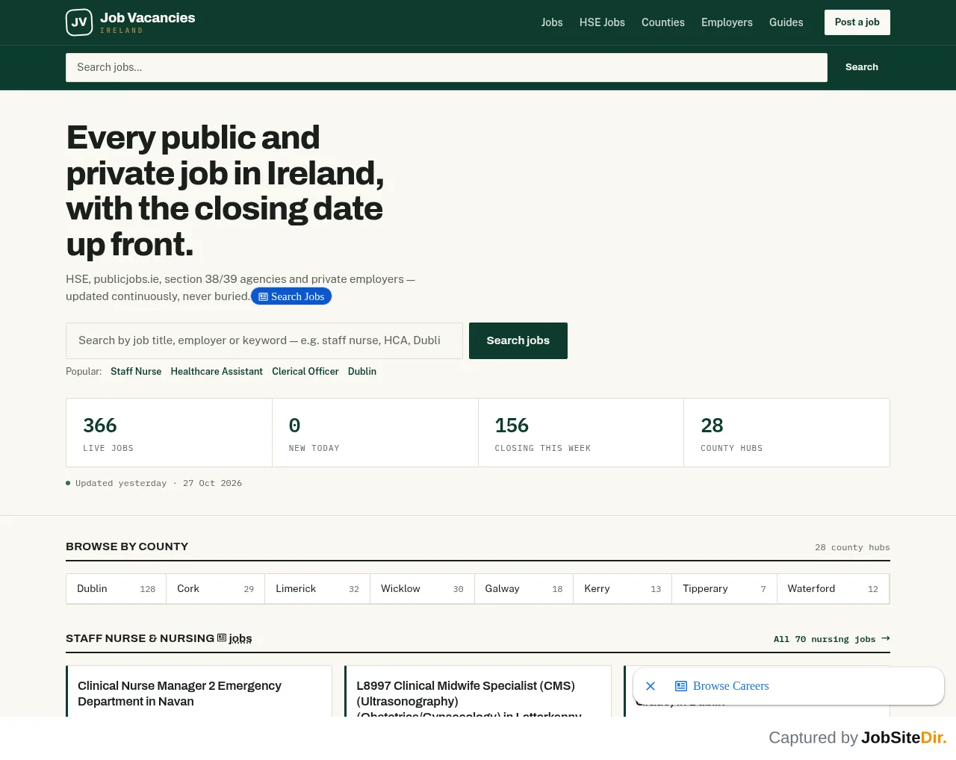Open the Waterford county hub

(x=833, y=589)
